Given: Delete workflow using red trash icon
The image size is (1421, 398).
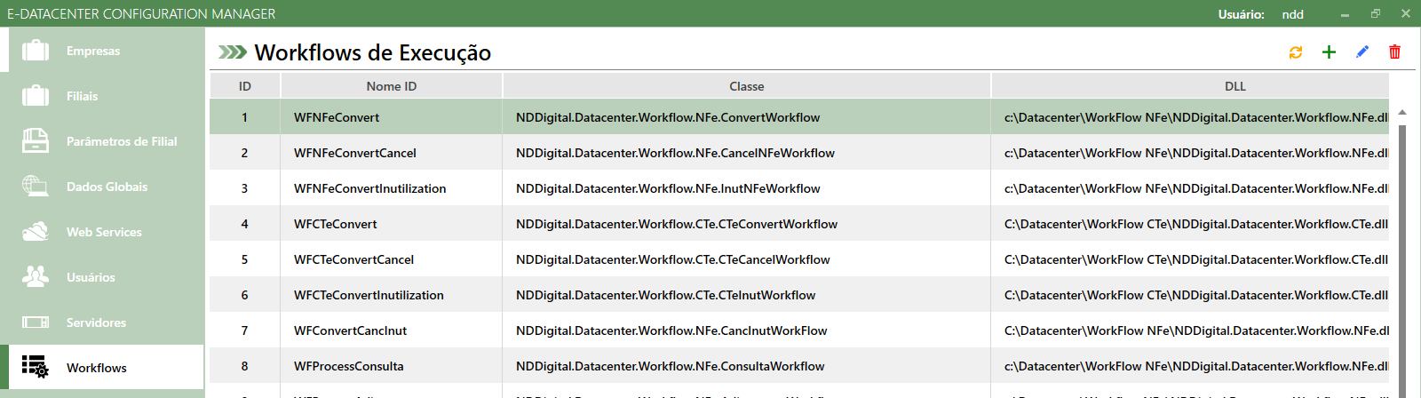Looking at the screenshot, I should pyautogui.click(x=1395, y=52).
